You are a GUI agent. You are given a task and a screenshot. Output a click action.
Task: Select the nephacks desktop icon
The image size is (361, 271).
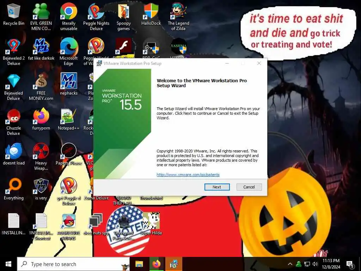point(69,84)
